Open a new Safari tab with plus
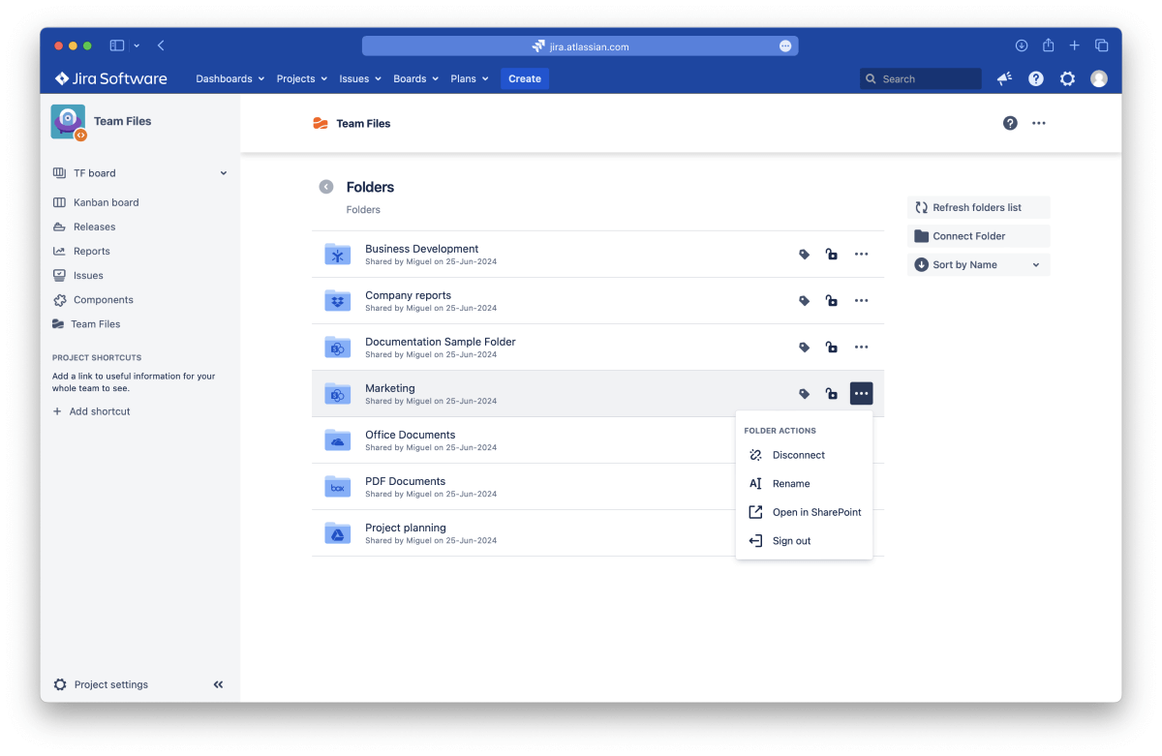Screen dimensions: 1162x756 1075,45
